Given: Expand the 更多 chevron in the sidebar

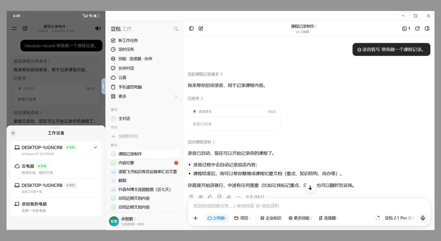Looking at the screenshot, I should (x=176, y=96).
